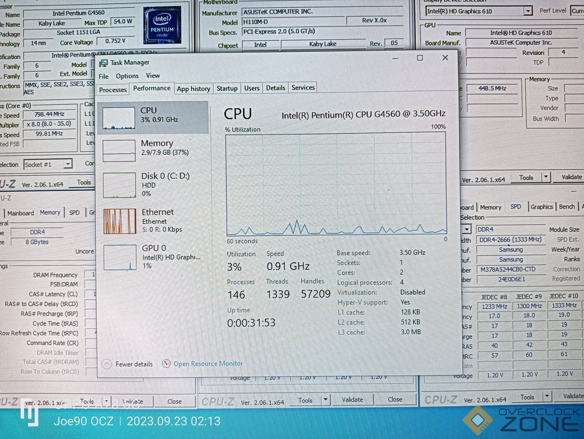Click the GPU clock 448.5 MHz field
Viewport: 584px width, 439px height.
coord(492,89)
